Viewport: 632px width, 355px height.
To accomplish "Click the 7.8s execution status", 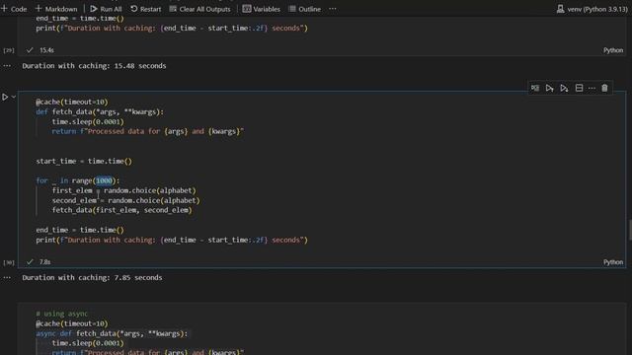I will tap(44, 262).
